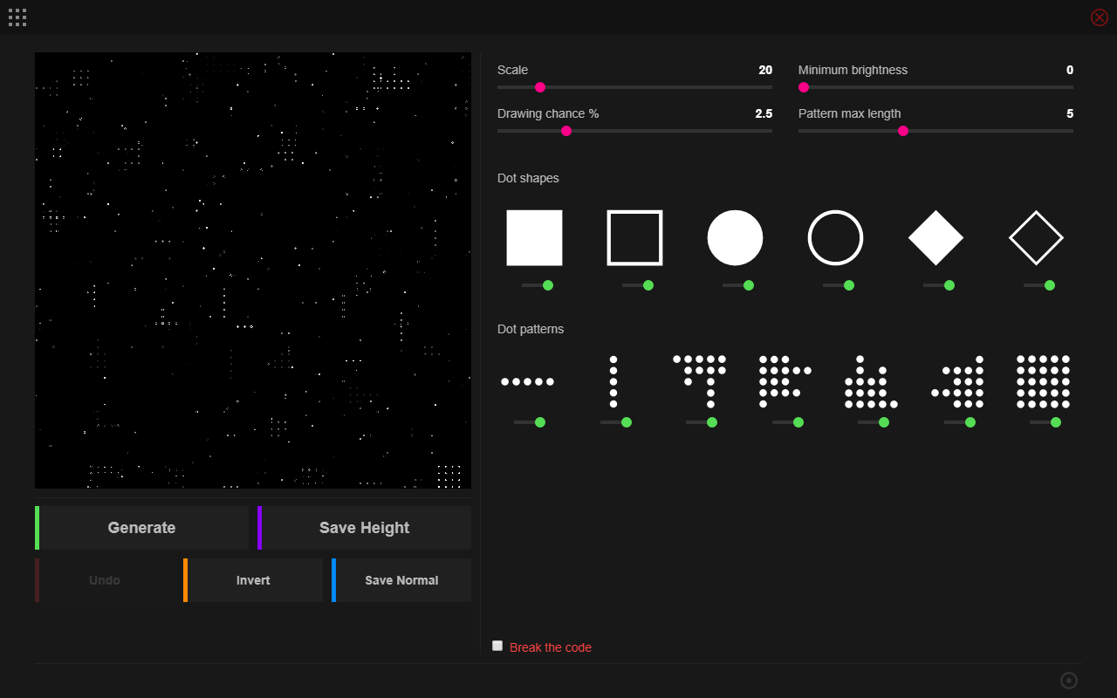Click the Scale slider handle
Viewport: 1117px width, 698px height.
coord(540,87)
